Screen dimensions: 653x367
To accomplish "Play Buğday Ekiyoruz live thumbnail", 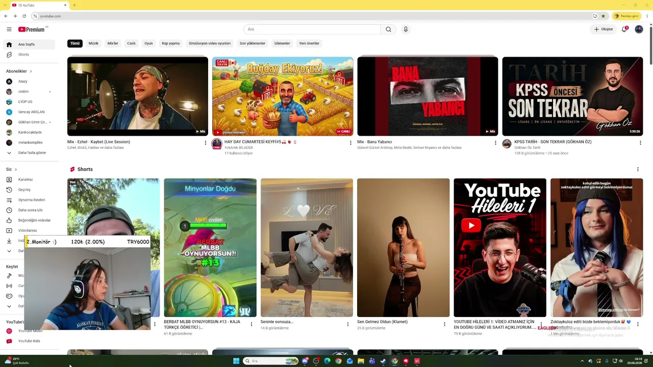I will 283,96.
